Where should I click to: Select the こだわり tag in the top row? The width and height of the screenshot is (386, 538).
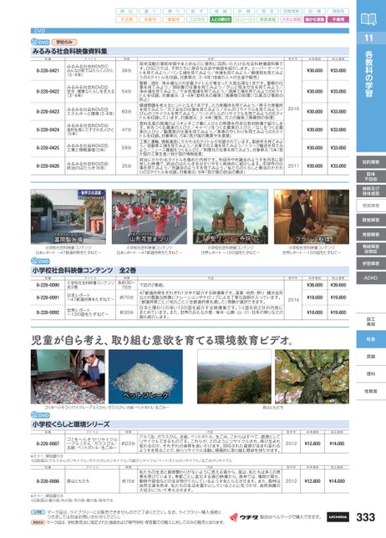click(197, 19)
